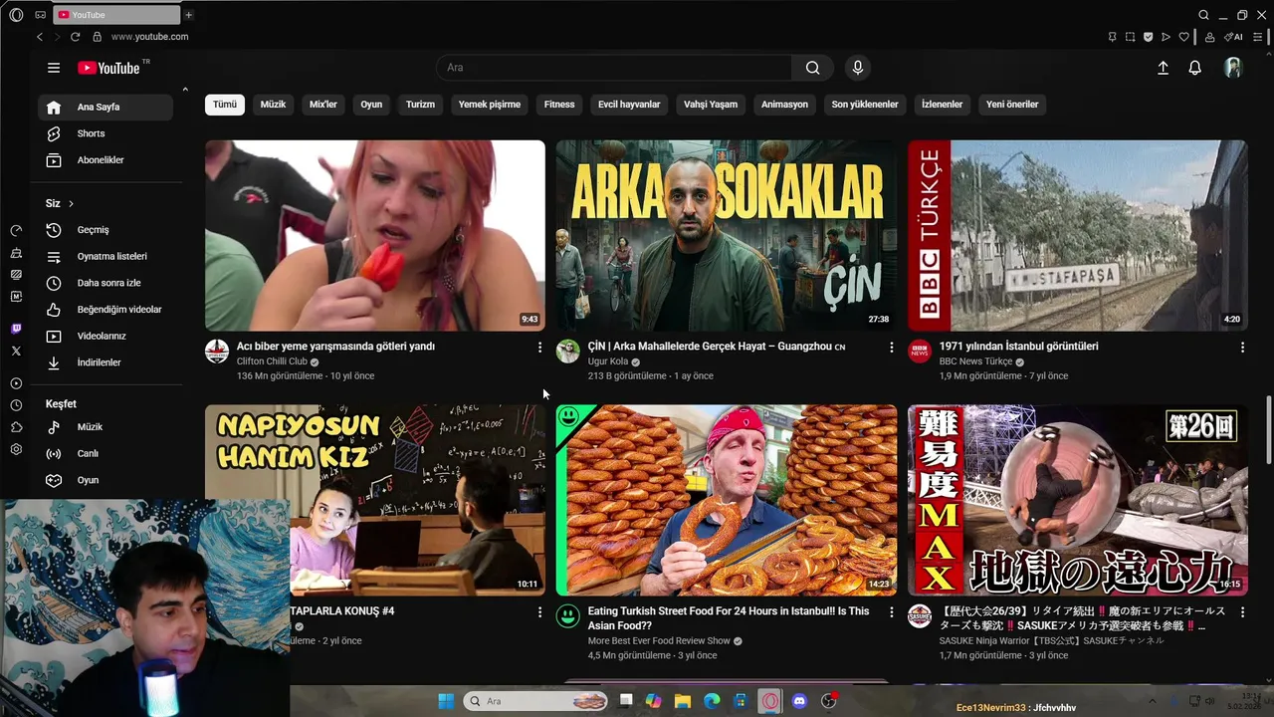Open Shorts in sidebar
Image resolution: width=1274 pixels, height=717 pixels.
tap(106, 133)
